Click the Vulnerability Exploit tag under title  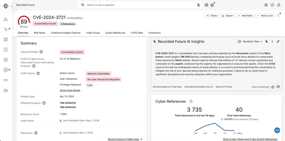click(45, 24)
